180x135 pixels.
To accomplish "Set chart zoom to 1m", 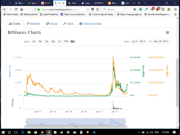I will coord(46,41).
